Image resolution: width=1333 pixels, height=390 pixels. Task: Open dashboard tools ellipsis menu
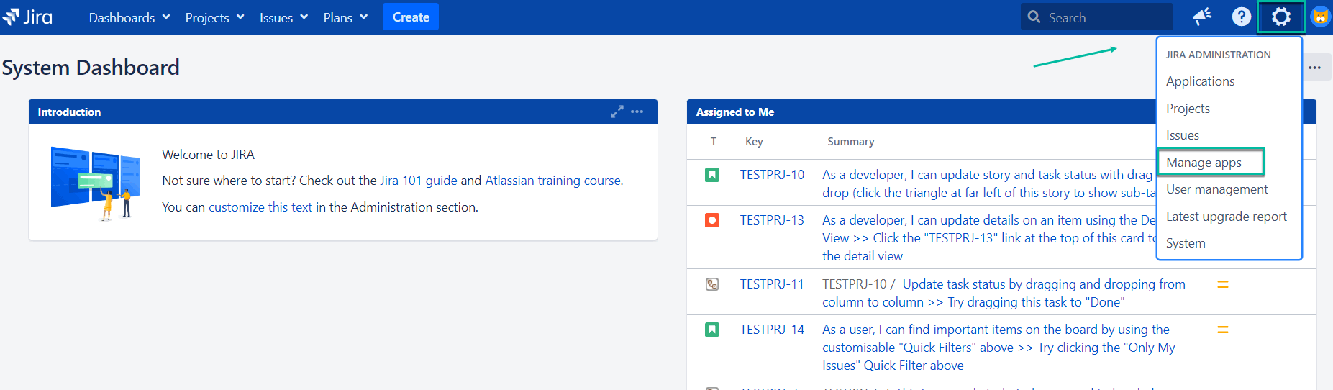[x=1315, y=68]
